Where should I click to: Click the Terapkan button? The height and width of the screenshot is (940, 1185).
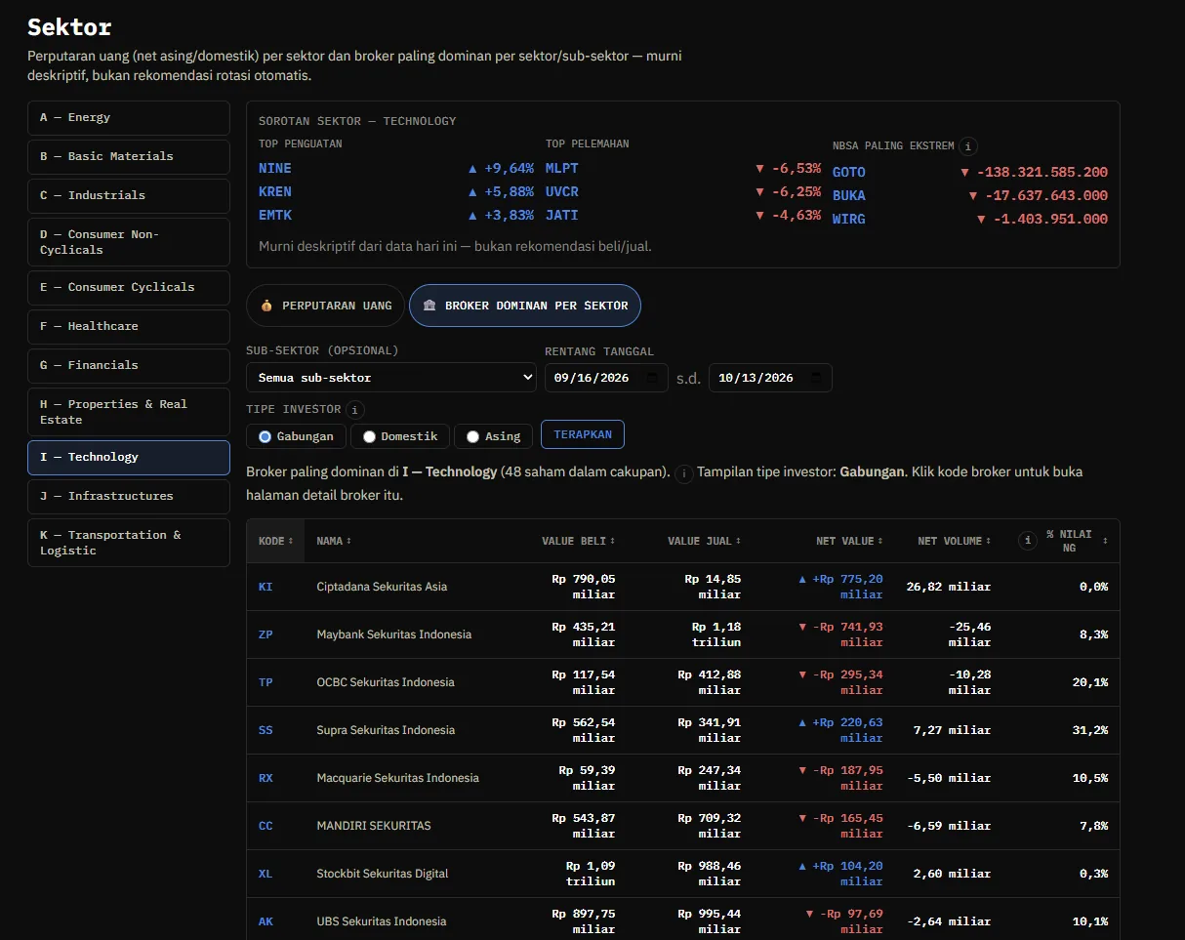click(583, 434)
